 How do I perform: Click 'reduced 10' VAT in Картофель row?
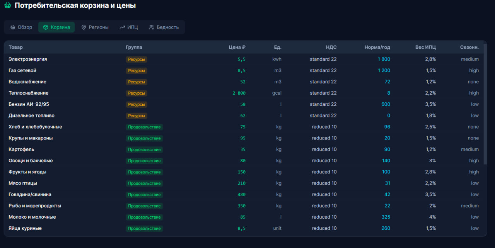tap(324, 149)
